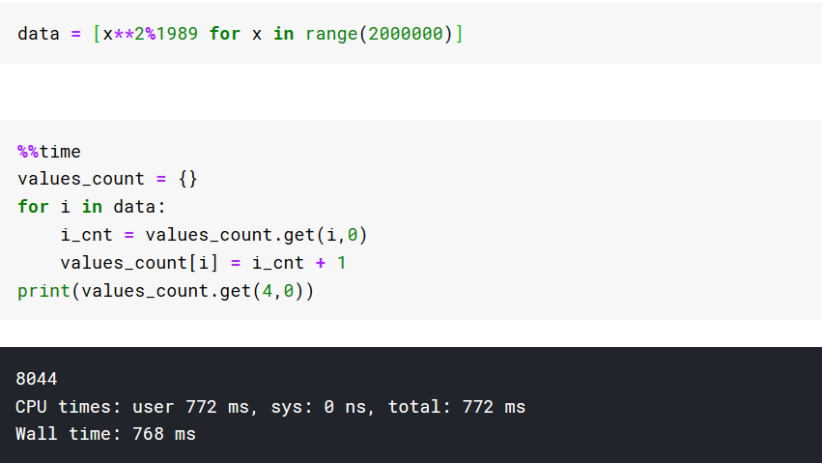Click the 'for' keyword in the list comprehension
822x463 pixels.
pyautogui.click(x=225, y=34)
